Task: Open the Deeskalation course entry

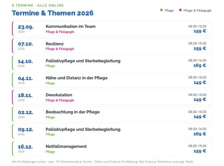Action: tap(112, 97)
